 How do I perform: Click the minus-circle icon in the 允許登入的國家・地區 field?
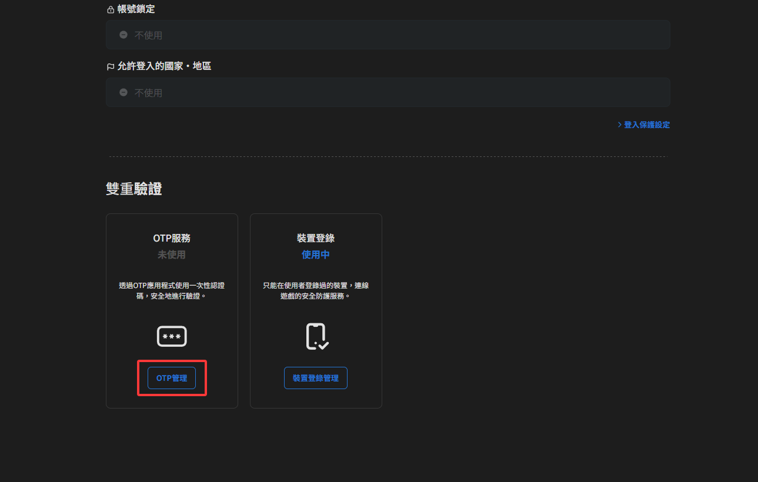pos(123,93)
